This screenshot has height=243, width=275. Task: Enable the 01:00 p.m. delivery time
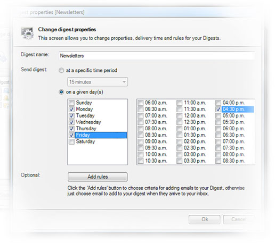pyautogui.click(x=180, y=129)
